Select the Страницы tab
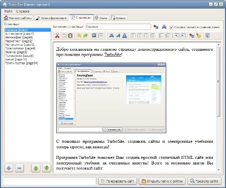 point(81,18)
